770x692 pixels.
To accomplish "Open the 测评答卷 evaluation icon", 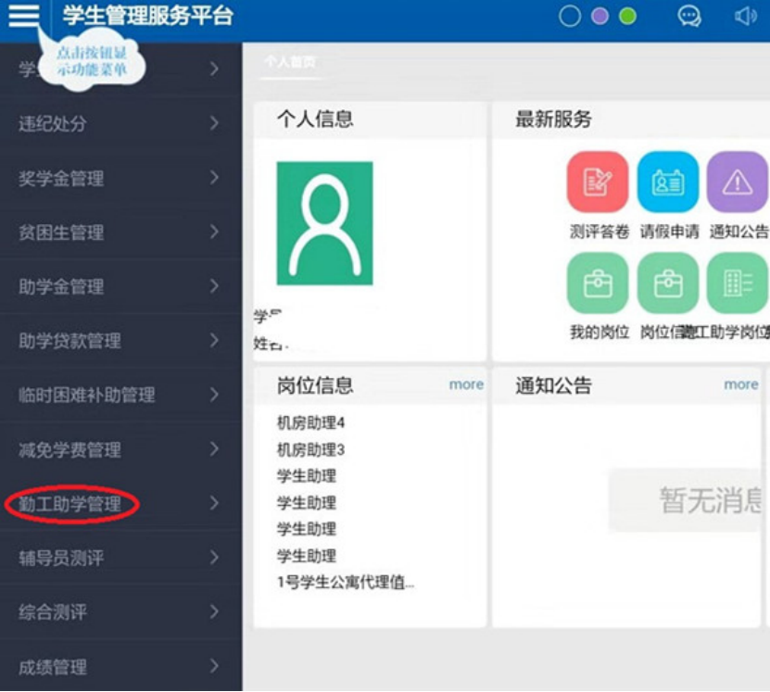I will tap(596, 182).
